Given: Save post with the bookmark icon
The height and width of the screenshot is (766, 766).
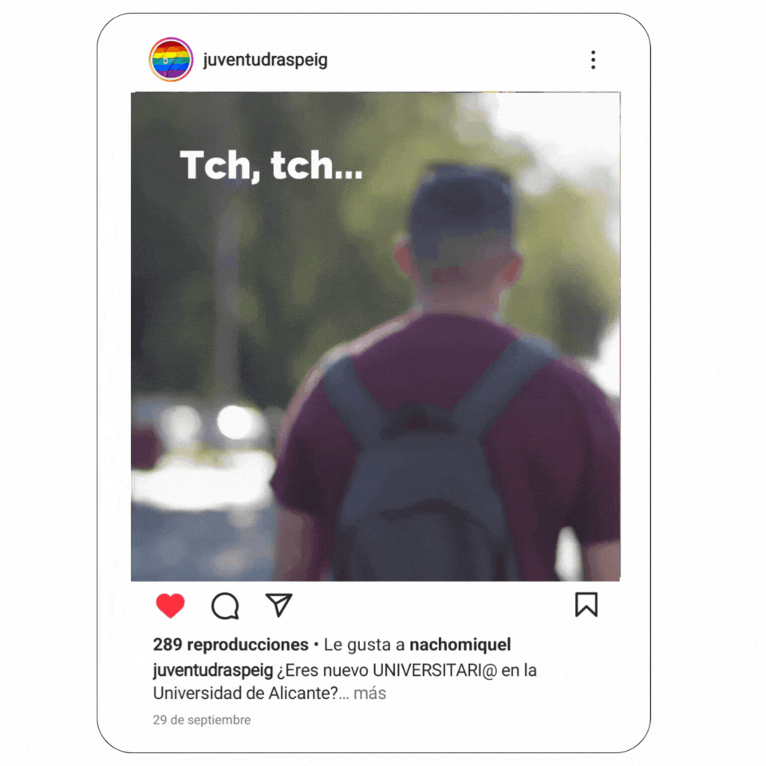Looking at the screenshot, I should [x=586, y=605].
